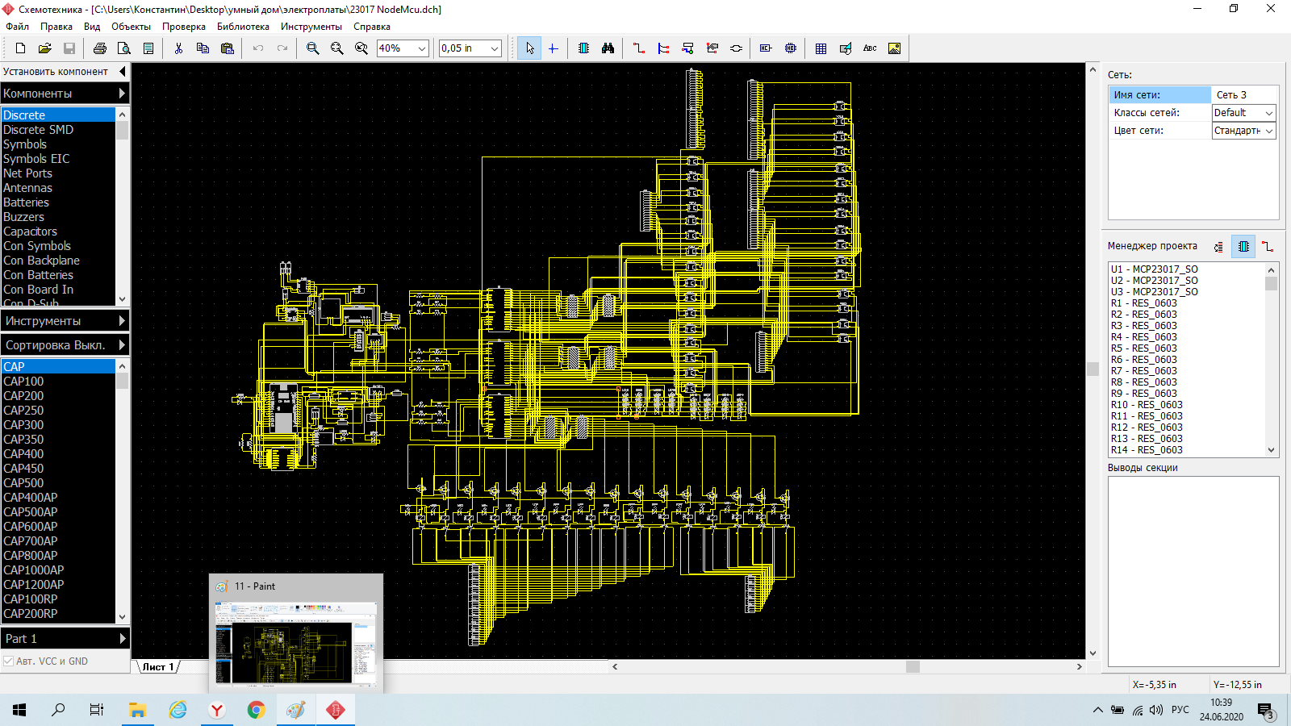This screenshot has height=726, width=1291.
Task: Open the 40% zoom level dropdown
Action: [421, 48]
